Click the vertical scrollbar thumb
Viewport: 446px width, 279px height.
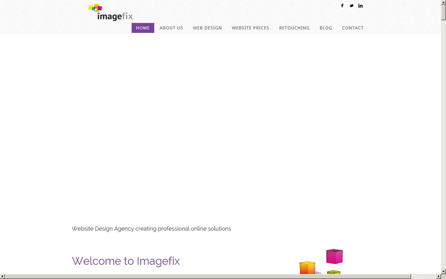(x=444, y=12)
